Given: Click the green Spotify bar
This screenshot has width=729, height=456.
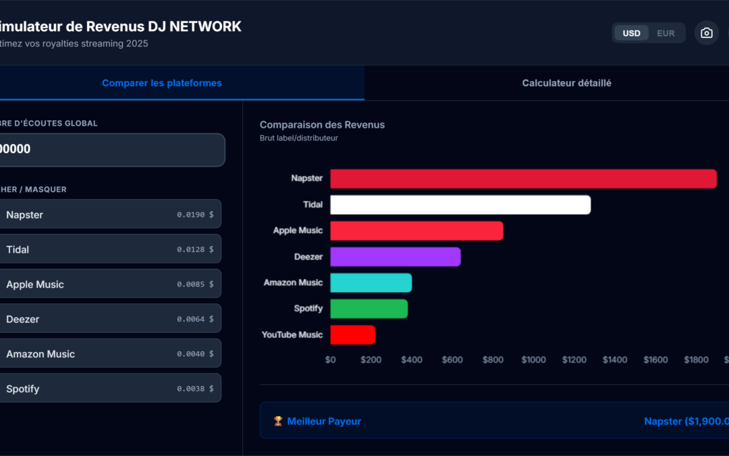Looking at the screenshot, I should [368, 308].
